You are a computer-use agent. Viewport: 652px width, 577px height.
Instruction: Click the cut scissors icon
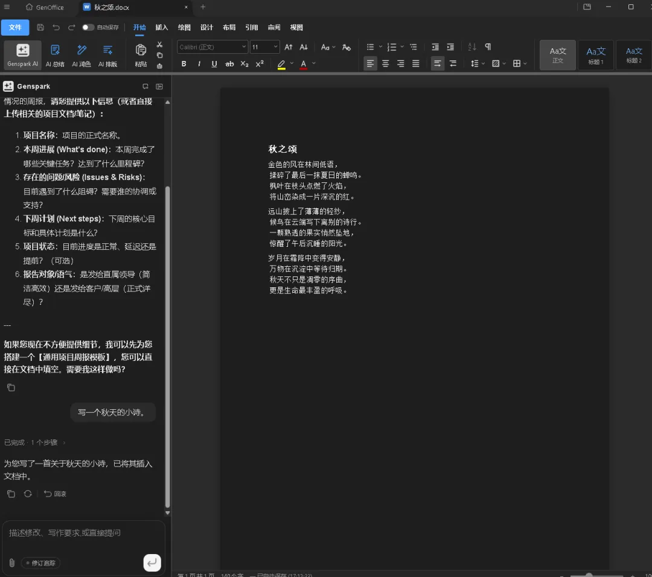coord(159,45)
